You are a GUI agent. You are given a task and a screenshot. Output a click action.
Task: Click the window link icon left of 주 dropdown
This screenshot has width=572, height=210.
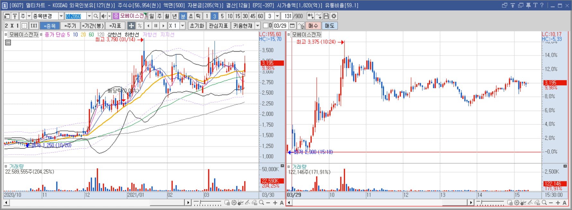[x=7, y=16]
